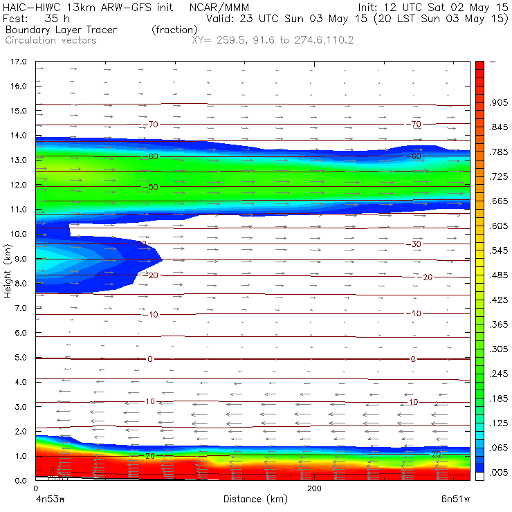Select the '11.0' height tick label
Screen dimensions: 512x512
pos(19,210)
